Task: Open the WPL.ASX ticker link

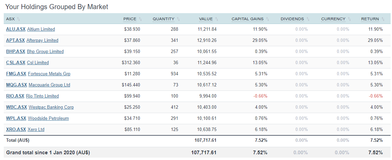Action: (x=16, y=118)
